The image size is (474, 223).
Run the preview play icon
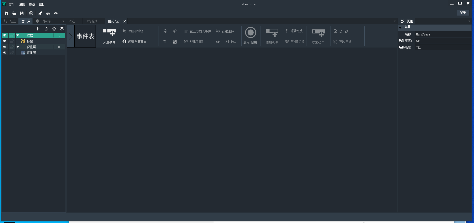(31, 13)
